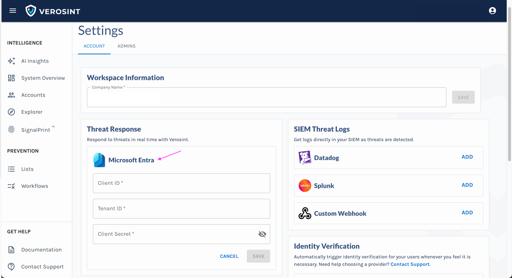
Task: Click the Contact Support question icon
Action: click(x=11, y=267)
